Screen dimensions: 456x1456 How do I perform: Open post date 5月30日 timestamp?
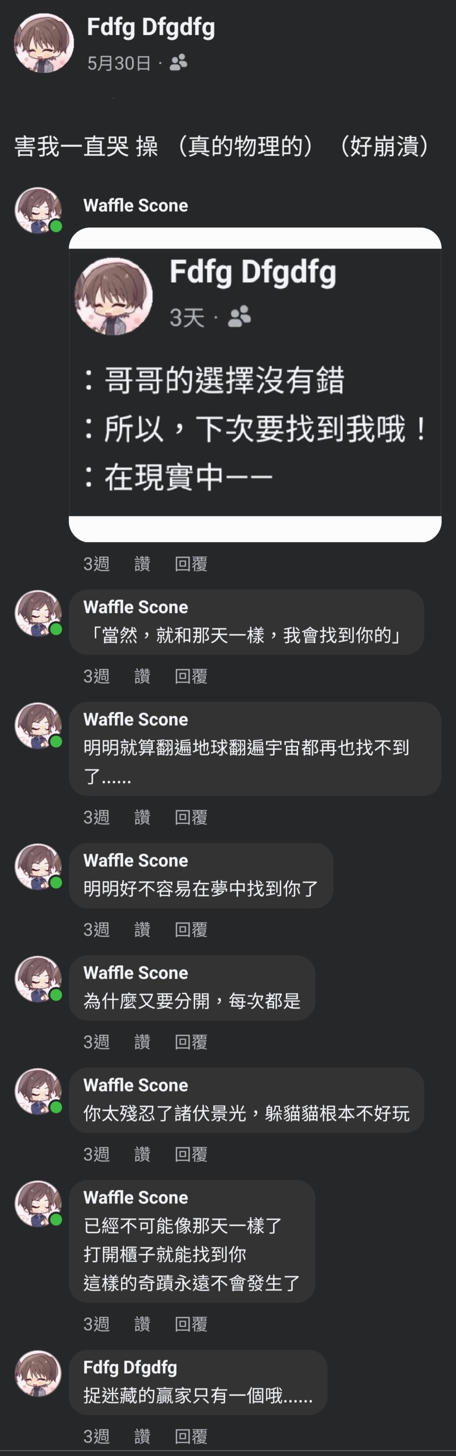pyautogui.click(x=119, y=63)
